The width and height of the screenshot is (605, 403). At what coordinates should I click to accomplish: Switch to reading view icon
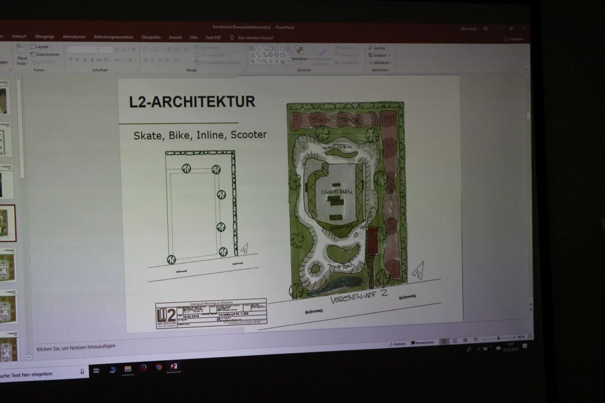click(465, 341)
